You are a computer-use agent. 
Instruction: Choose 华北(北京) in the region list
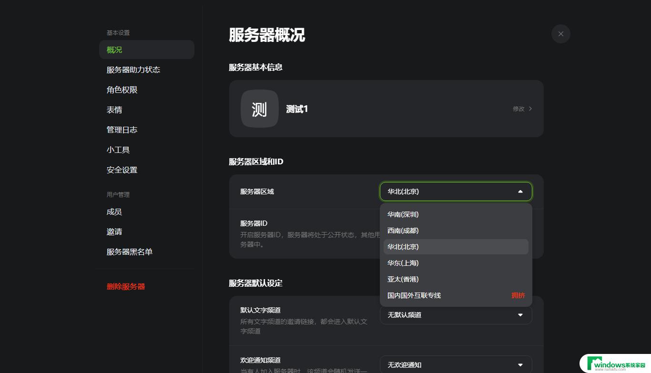[456, 247]
